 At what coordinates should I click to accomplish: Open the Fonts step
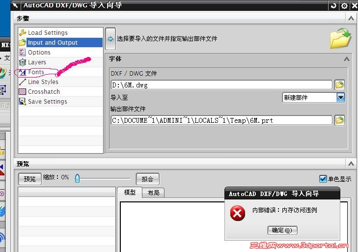pos(60,72)
